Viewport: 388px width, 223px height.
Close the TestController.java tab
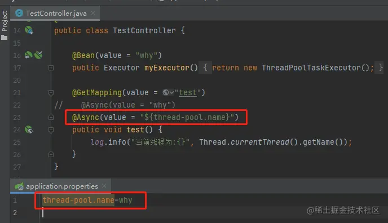[93, 13]
